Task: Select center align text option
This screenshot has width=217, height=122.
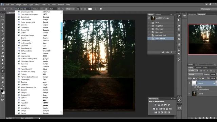Action: pos(81,9)
